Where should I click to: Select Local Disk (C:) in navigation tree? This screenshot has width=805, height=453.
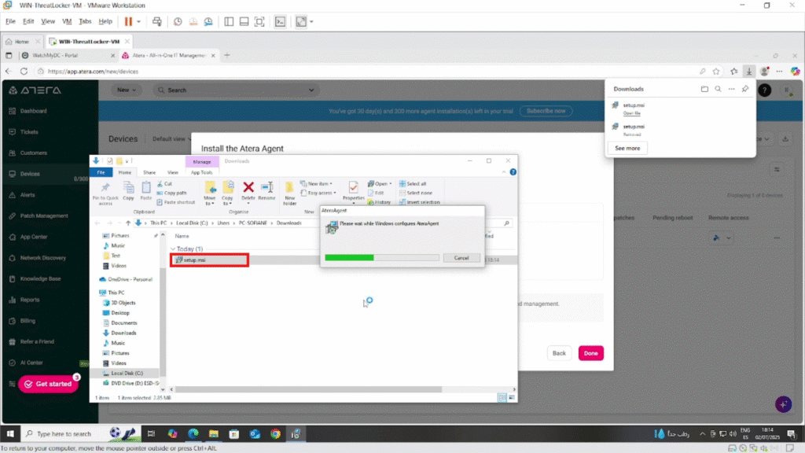pyautogui.click(x=127, y=374)
